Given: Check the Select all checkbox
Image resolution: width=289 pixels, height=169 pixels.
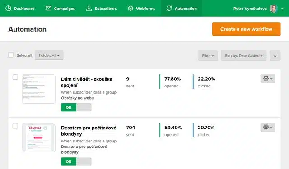Looking at the screenshot, I should (x=11, y=55).
